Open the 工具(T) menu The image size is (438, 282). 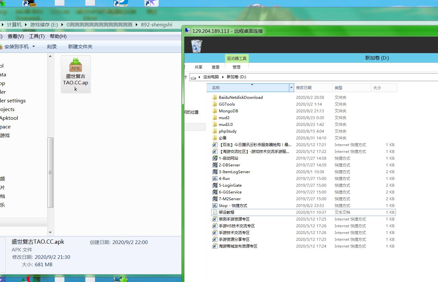click(37, 36)
